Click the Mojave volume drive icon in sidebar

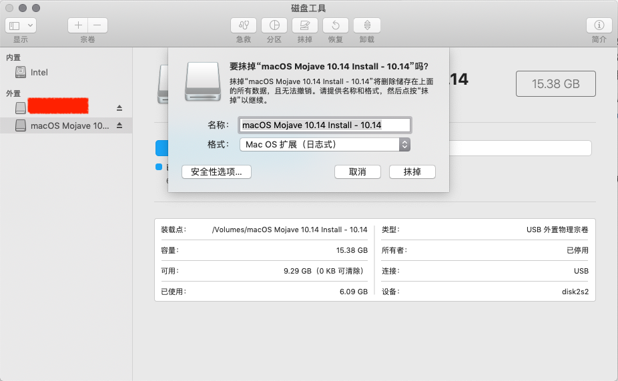tap(21, 125)
